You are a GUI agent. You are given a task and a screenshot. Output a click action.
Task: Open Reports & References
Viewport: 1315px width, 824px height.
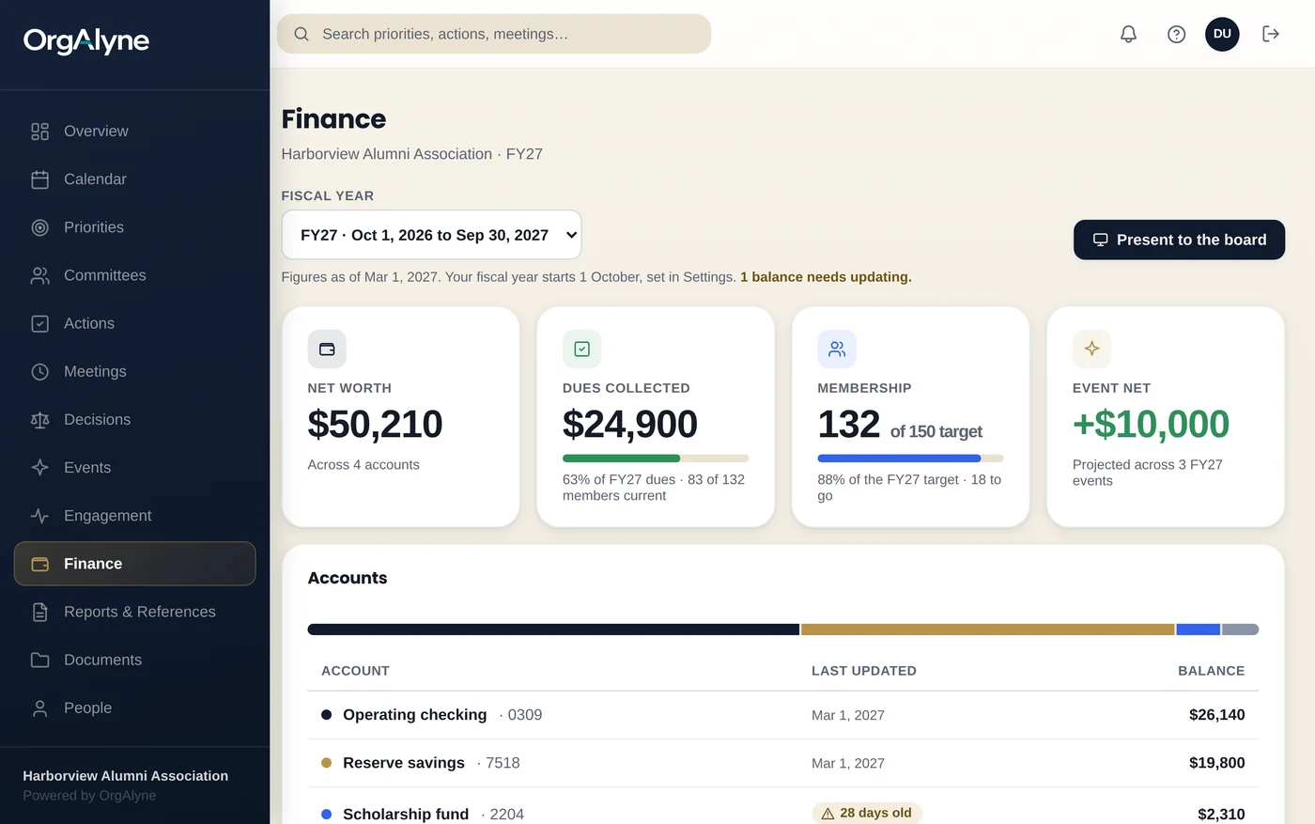[134, 612]
